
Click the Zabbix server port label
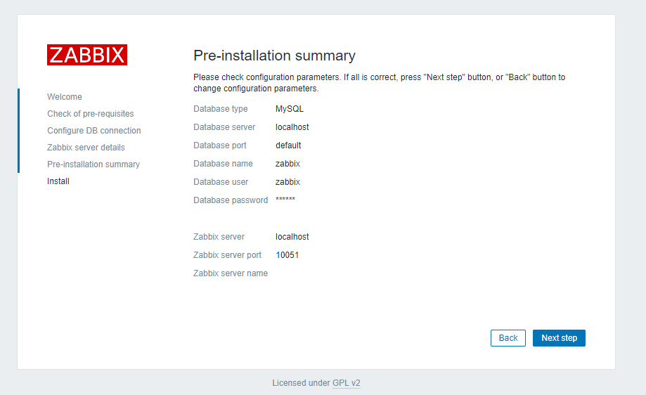227,255
